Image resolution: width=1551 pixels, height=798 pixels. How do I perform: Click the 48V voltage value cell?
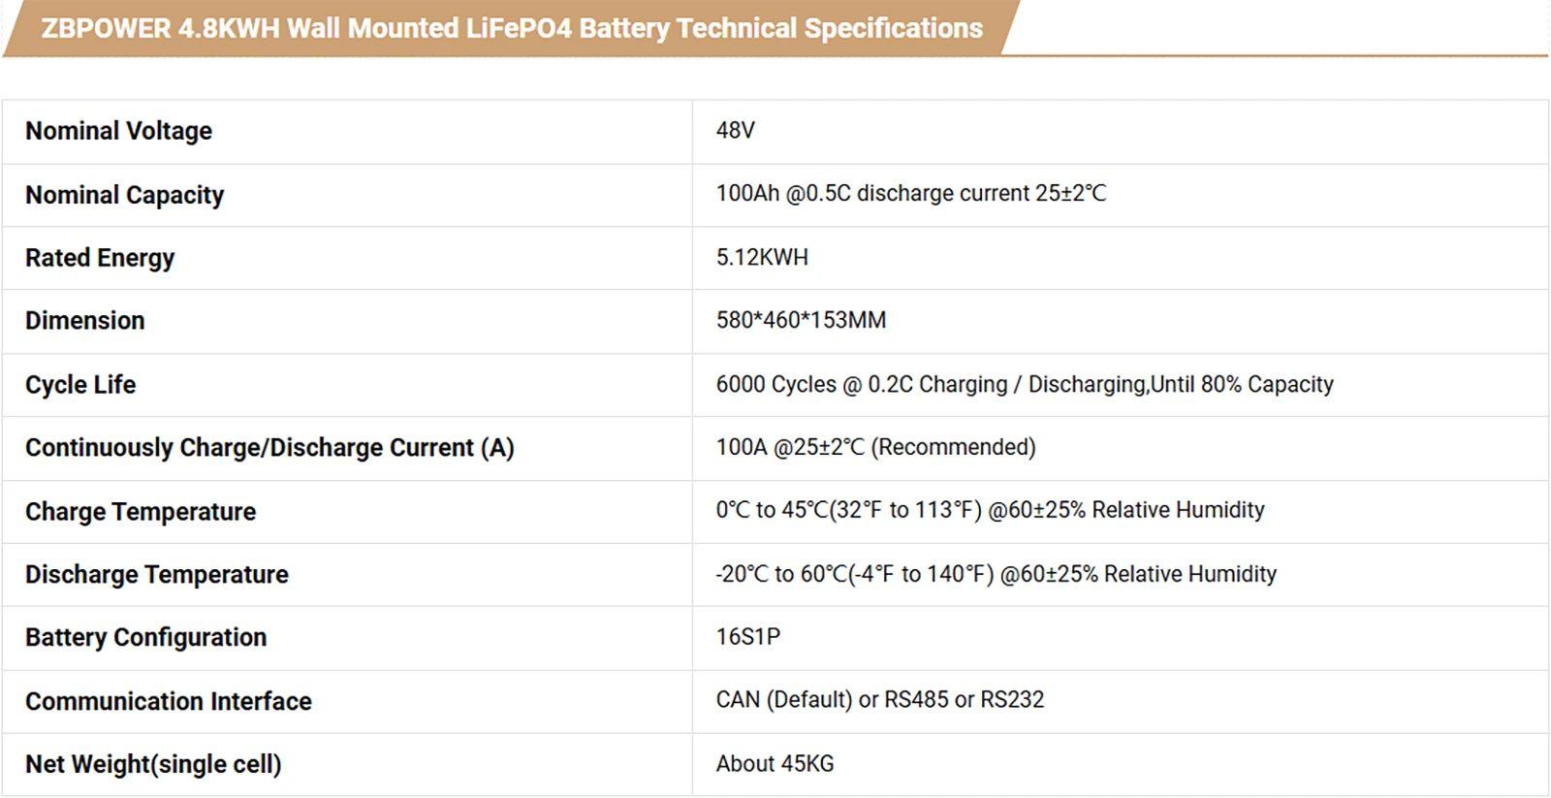(735, 130)
